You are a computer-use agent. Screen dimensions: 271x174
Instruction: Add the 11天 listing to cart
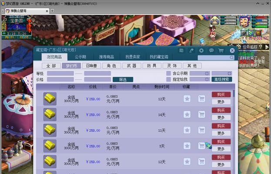tap(201, 130)
